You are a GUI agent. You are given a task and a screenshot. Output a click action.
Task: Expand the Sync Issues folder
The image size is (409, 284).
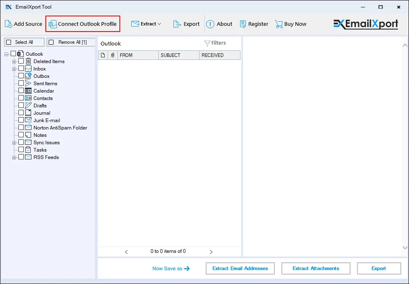(13, 142)
